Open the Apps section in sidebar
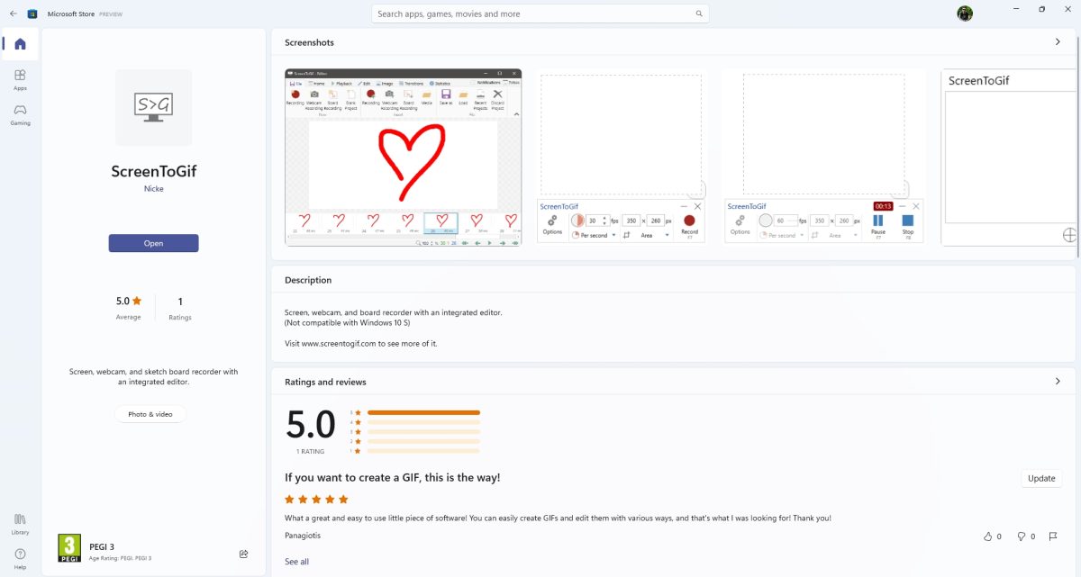This screenshot has height=577, width=1081. tap(20, 79)
